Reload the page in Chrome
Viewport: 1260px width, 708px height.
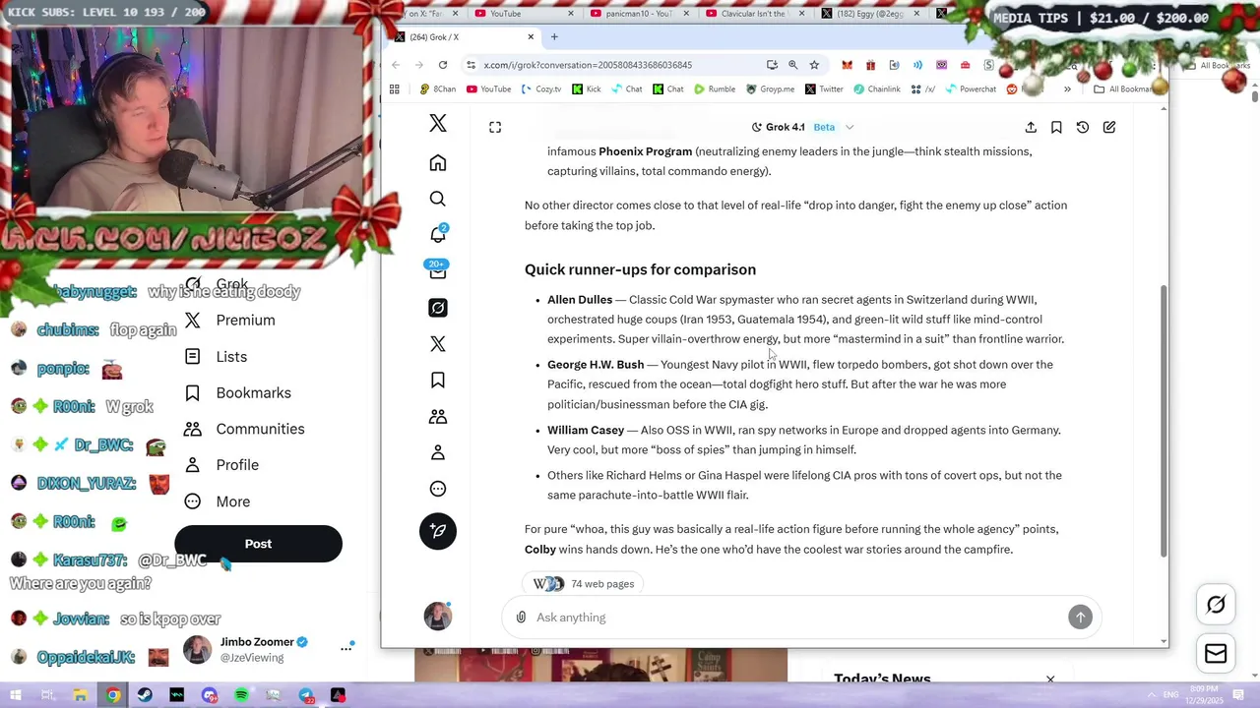(443, 65)
